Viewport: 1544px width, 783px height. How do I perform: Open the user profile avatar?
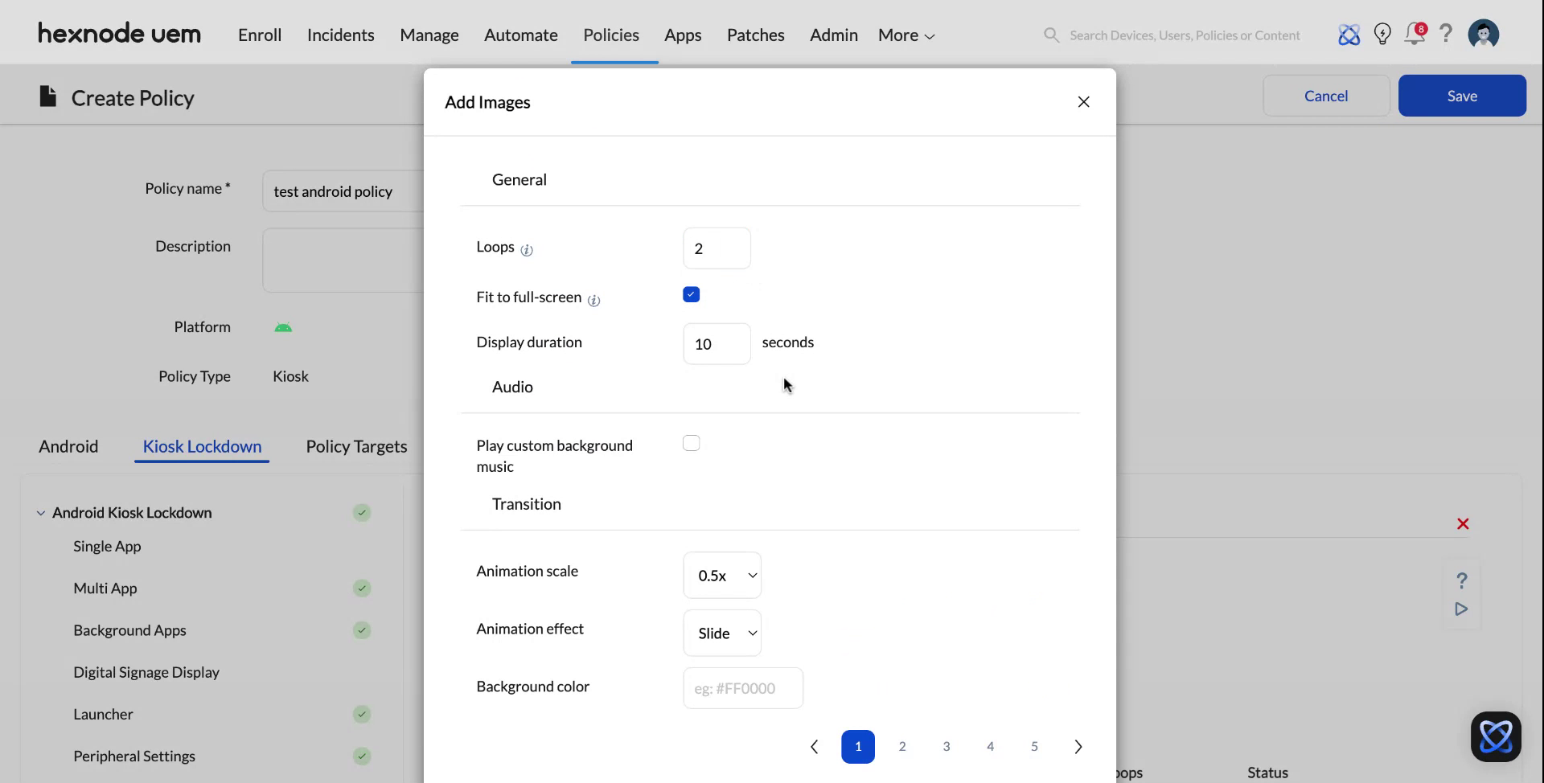pyautogui.click(x=1483, y=34)
